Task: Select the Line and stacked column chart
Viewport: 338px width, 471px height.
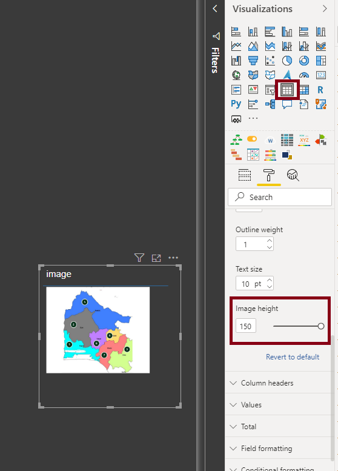Action: pyautogui.click(x=287, y=46)
